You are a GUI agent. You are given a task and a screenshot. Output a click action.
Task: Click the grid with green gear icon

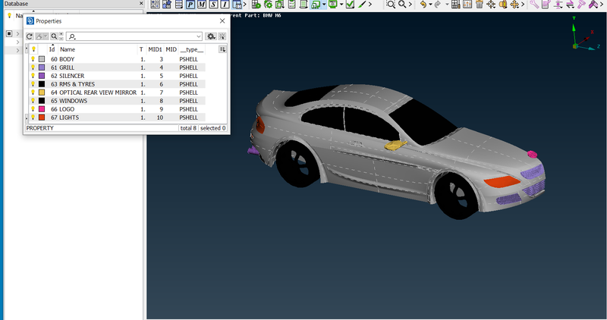pos(256,5)
